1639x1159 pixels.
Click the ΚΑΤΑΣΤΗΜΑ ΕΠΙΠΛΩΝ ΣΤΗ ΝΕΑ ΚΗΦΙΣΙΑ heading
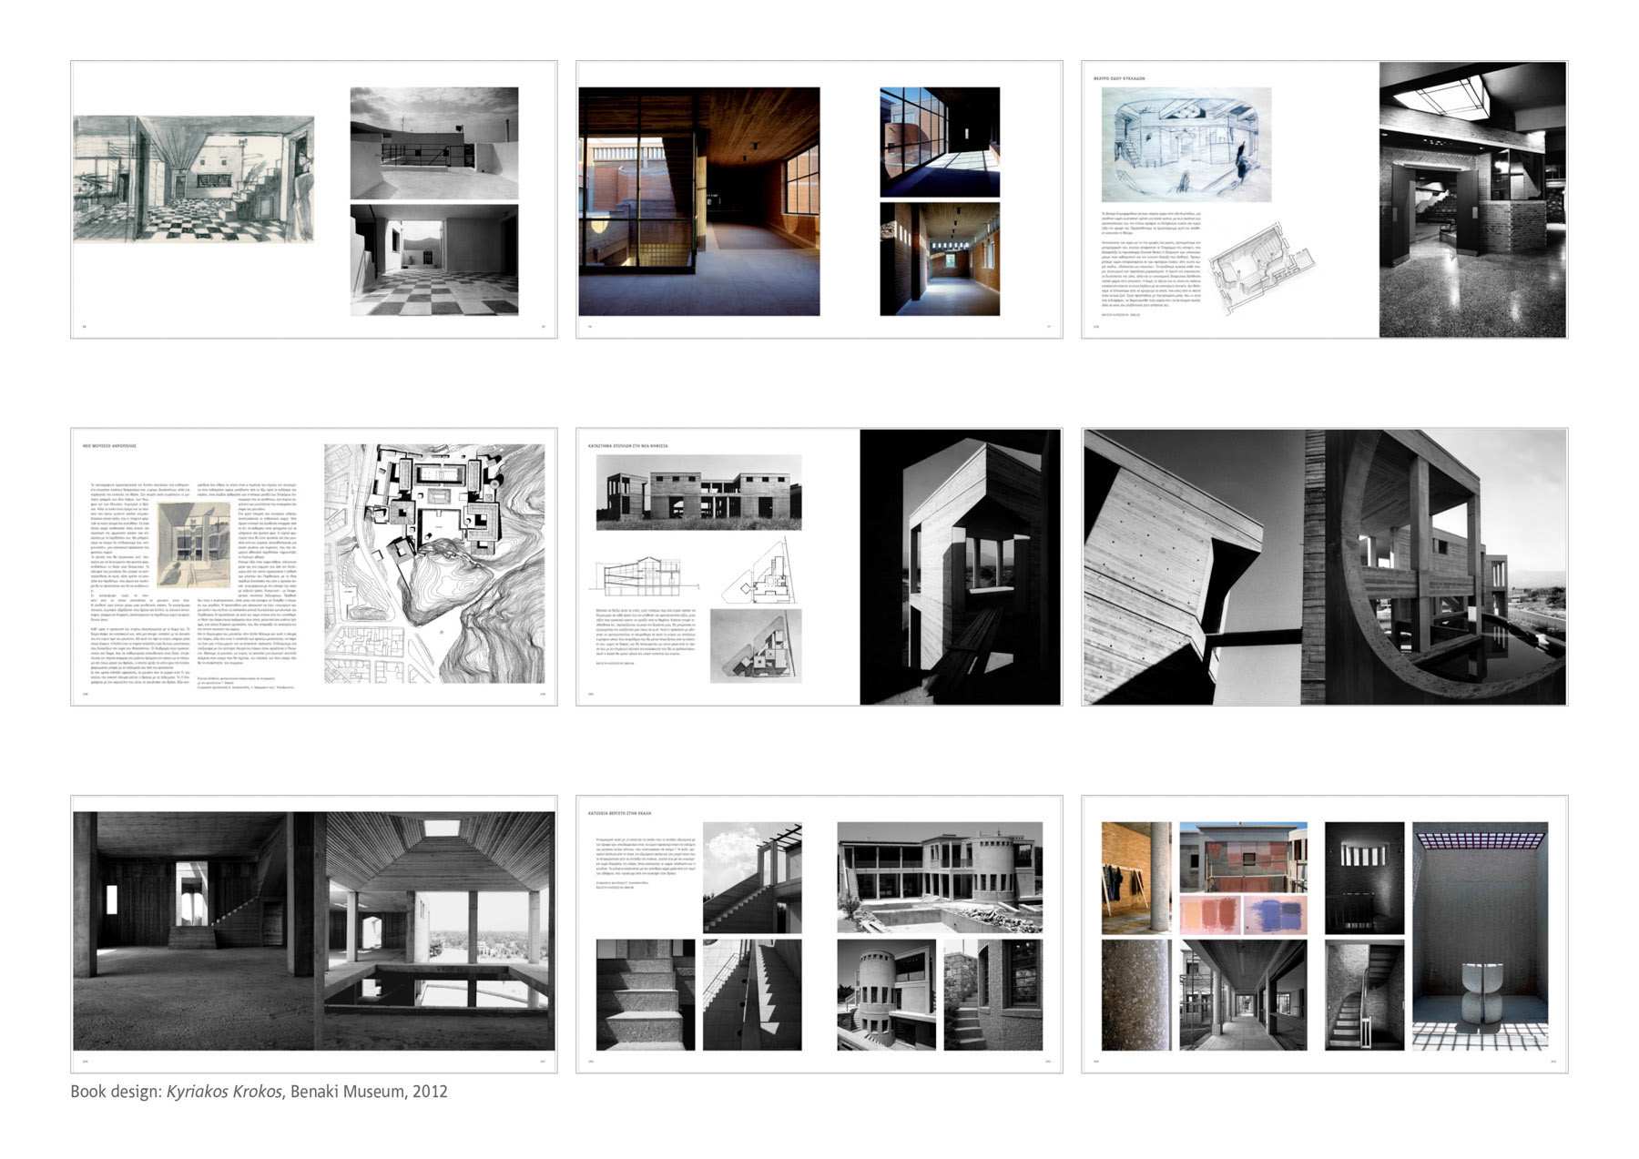[627, 446]
